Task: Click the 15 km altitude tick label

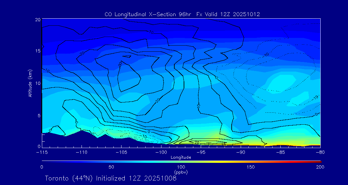Action: coord(37,51)
